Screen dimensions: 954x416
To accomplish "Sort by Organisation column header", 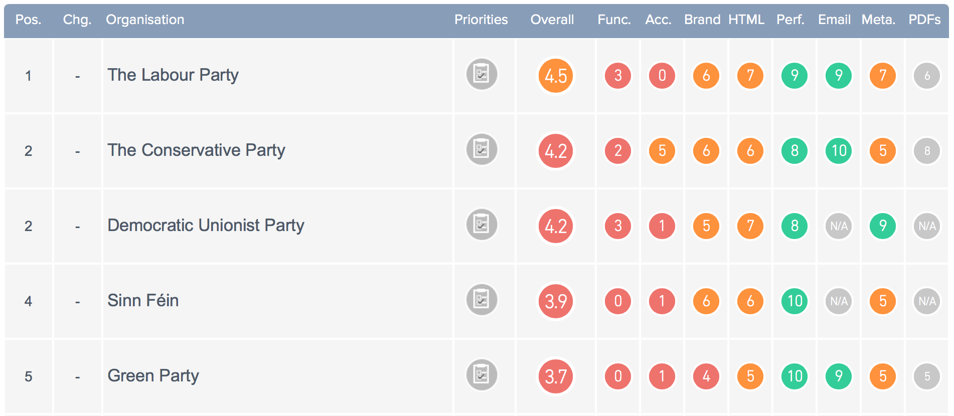I will click(x=145, y=20).
